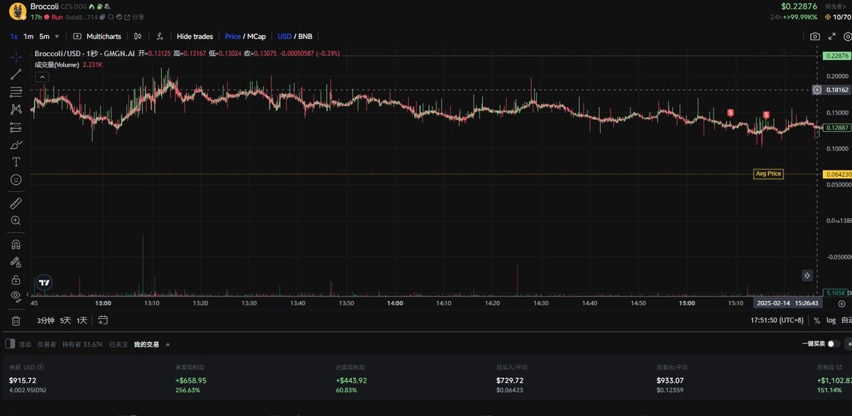Click the 成交量(Volume) indicator legend
The height and width of the screenshot is (416, 852).
(57, 64)
